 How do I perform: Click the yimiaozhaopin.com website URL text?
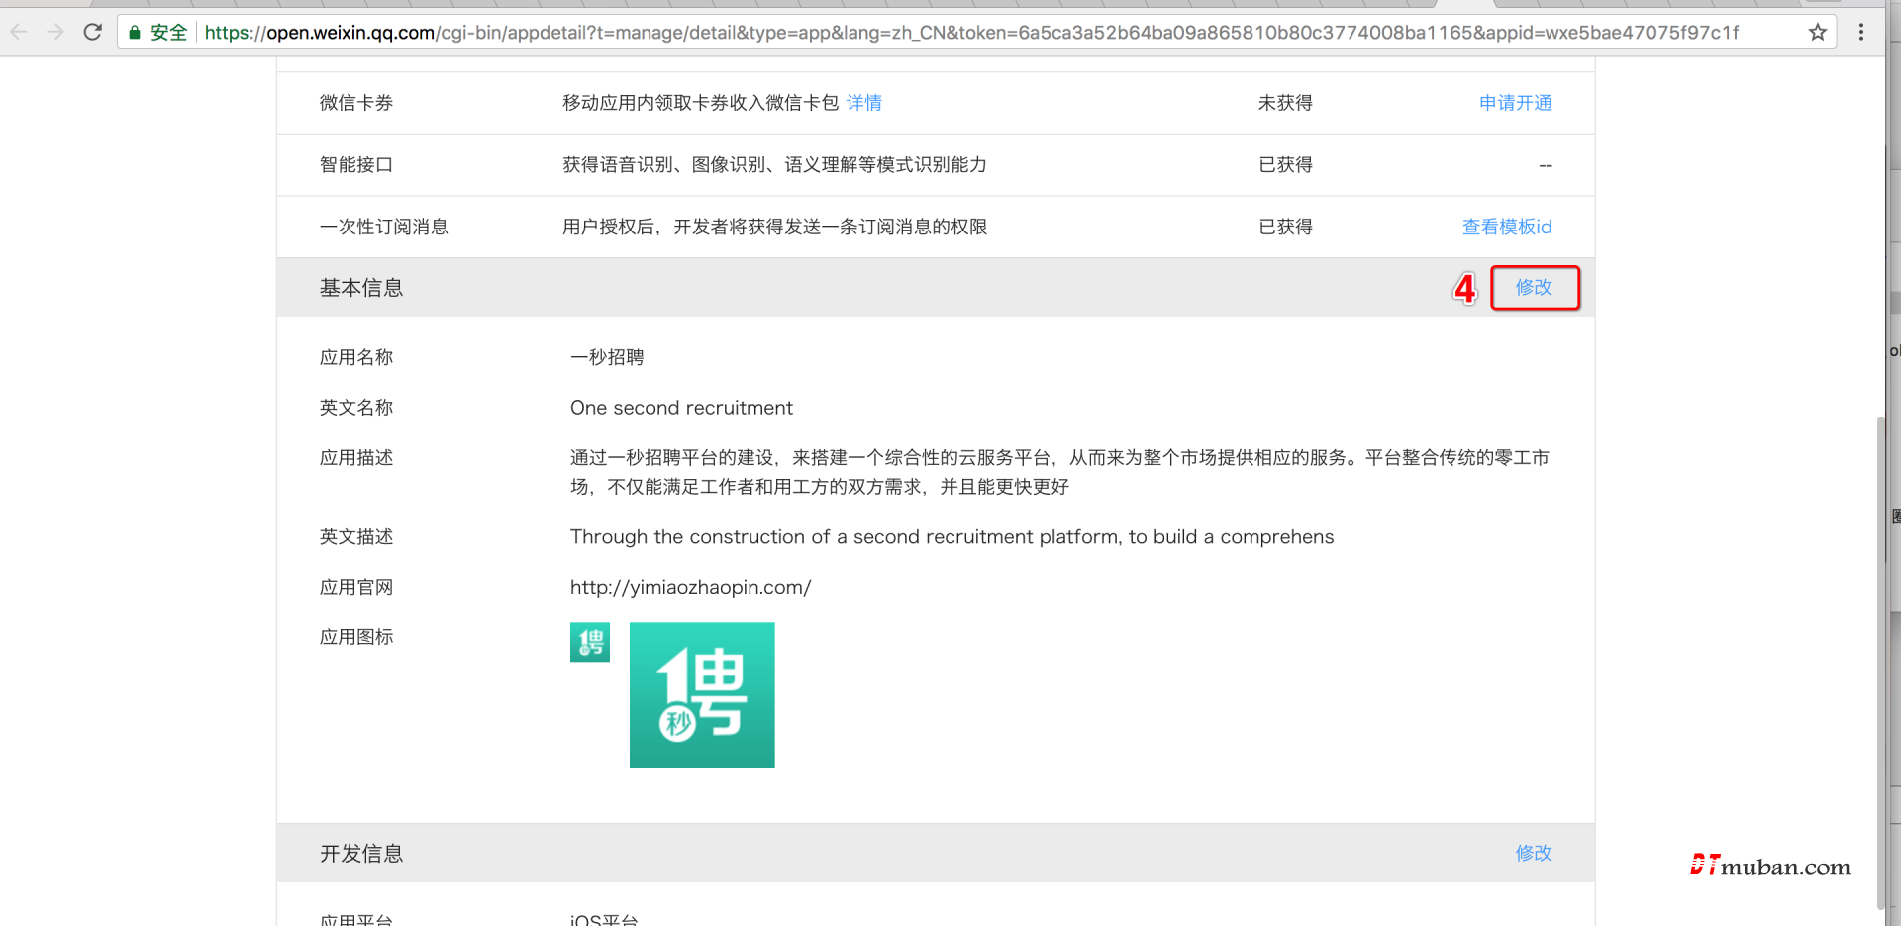(x=690, y=587)
